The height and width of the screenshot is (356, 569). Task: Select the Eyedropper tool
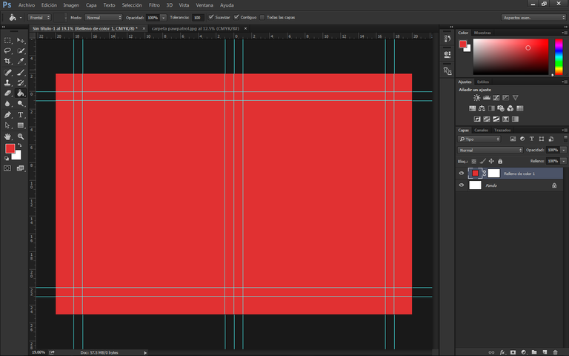coord(21,61)
